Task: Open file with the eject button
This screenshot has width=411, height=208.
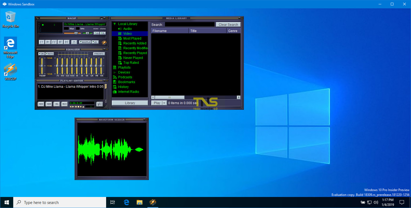Action: coord(74,42)
